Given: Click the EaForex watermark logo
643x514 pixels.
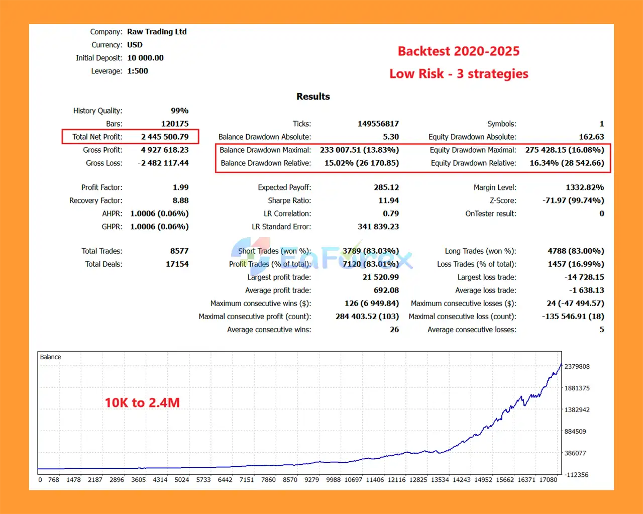Looking at the screenshot, I should tap(321, 258).
